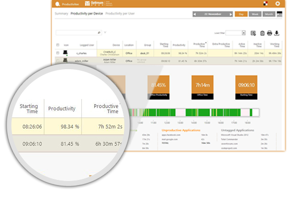Click the Location column header
This screenshot has width=288, height=203.
click(x=129, y=45)
